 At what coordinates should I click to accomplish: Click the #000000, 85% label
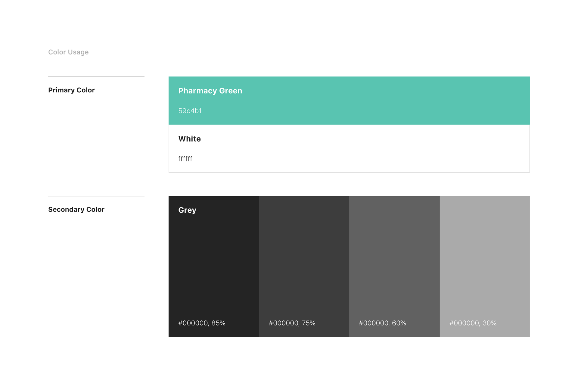point(202,323)
